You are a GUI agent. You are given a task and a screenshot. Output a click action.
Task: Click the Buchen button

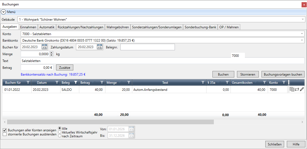(x=223, y=74)
